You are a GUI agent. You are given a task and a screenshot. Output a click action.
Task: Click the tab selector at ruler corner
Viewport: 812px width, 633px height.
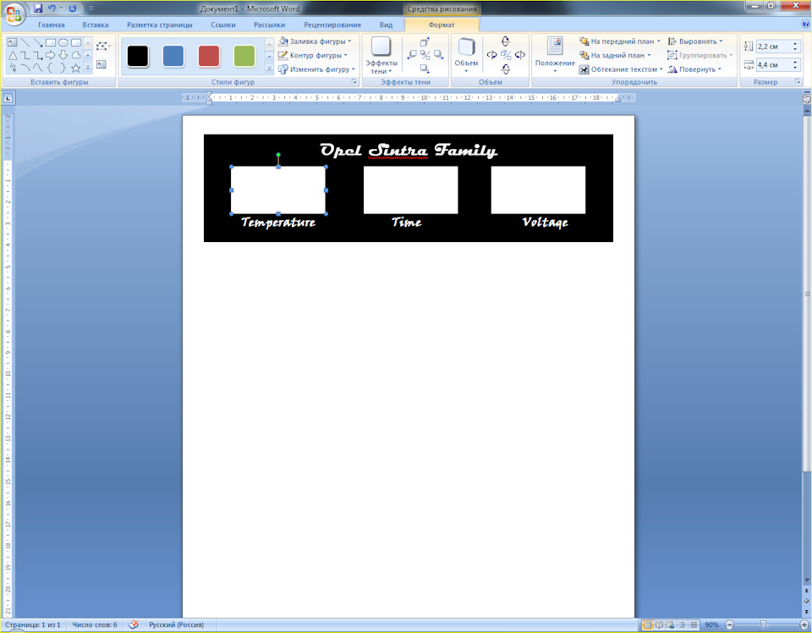[8, 97]
